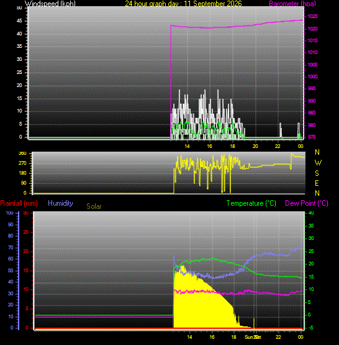Click the Sun Set marker on the time axis
Screen dimensions: 339x345
tap(253, 337)
